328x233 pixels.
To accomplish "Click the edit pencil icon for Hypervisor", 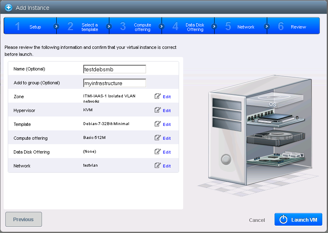I will pyautogui.click(x=157, y=110).
